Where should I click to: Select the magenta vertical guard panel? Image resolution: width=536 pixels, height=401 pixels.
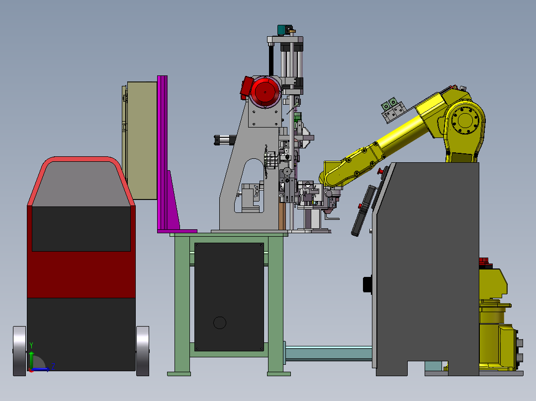[x=163, y=153]
